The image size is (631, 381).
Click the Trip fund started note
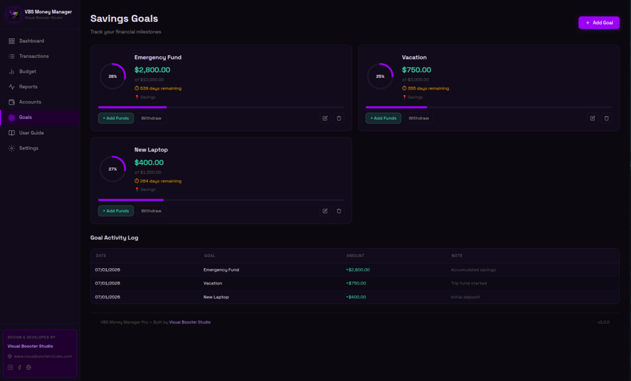[469, 283]
